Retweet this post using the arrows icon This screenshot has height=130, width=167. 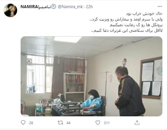tap(60, 123)
